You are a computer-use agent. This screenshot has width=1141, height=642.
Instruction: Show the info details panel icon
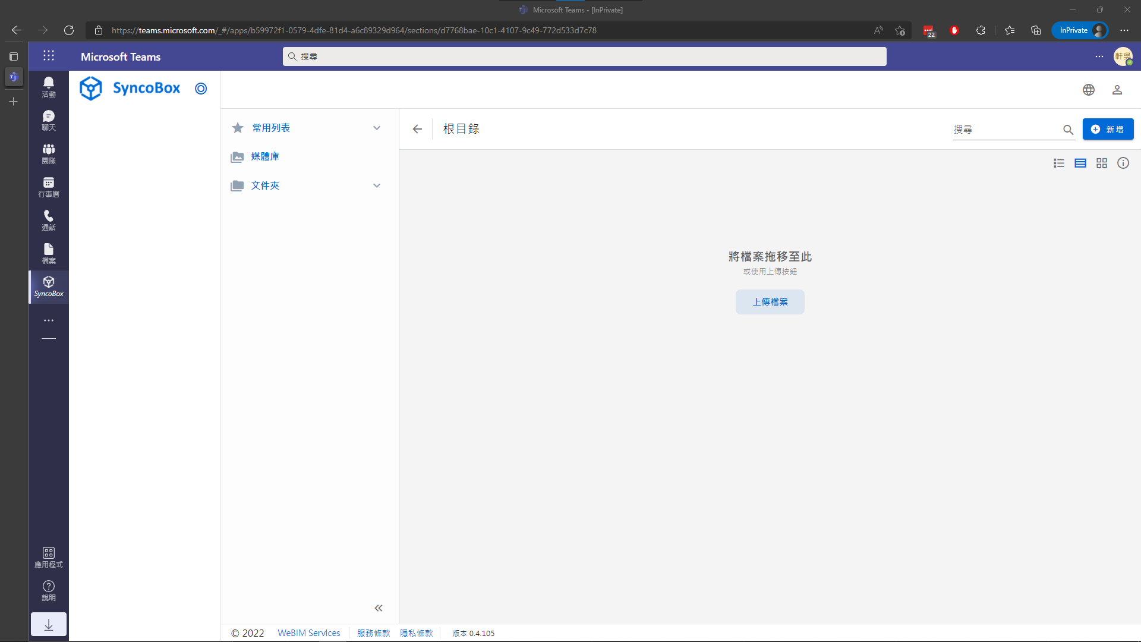pos(1123,163)
